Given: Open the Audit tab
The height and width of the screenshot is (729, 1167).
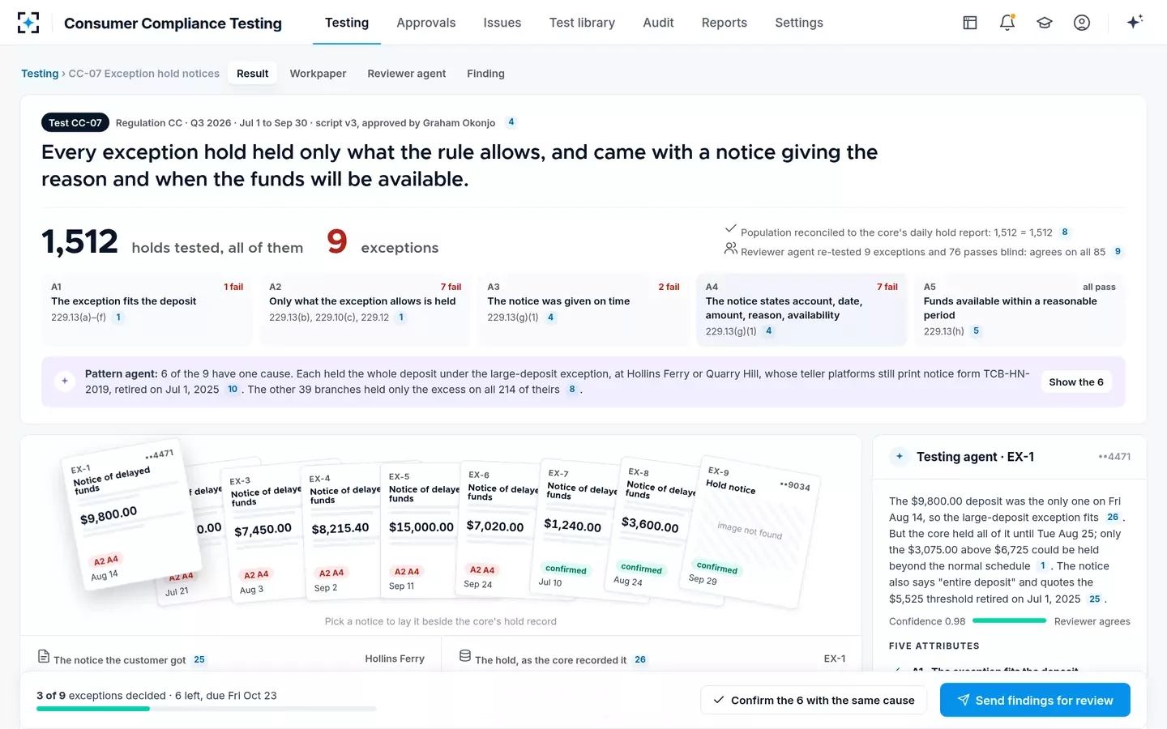Looking at the screenshot, I should click(658, 23).
